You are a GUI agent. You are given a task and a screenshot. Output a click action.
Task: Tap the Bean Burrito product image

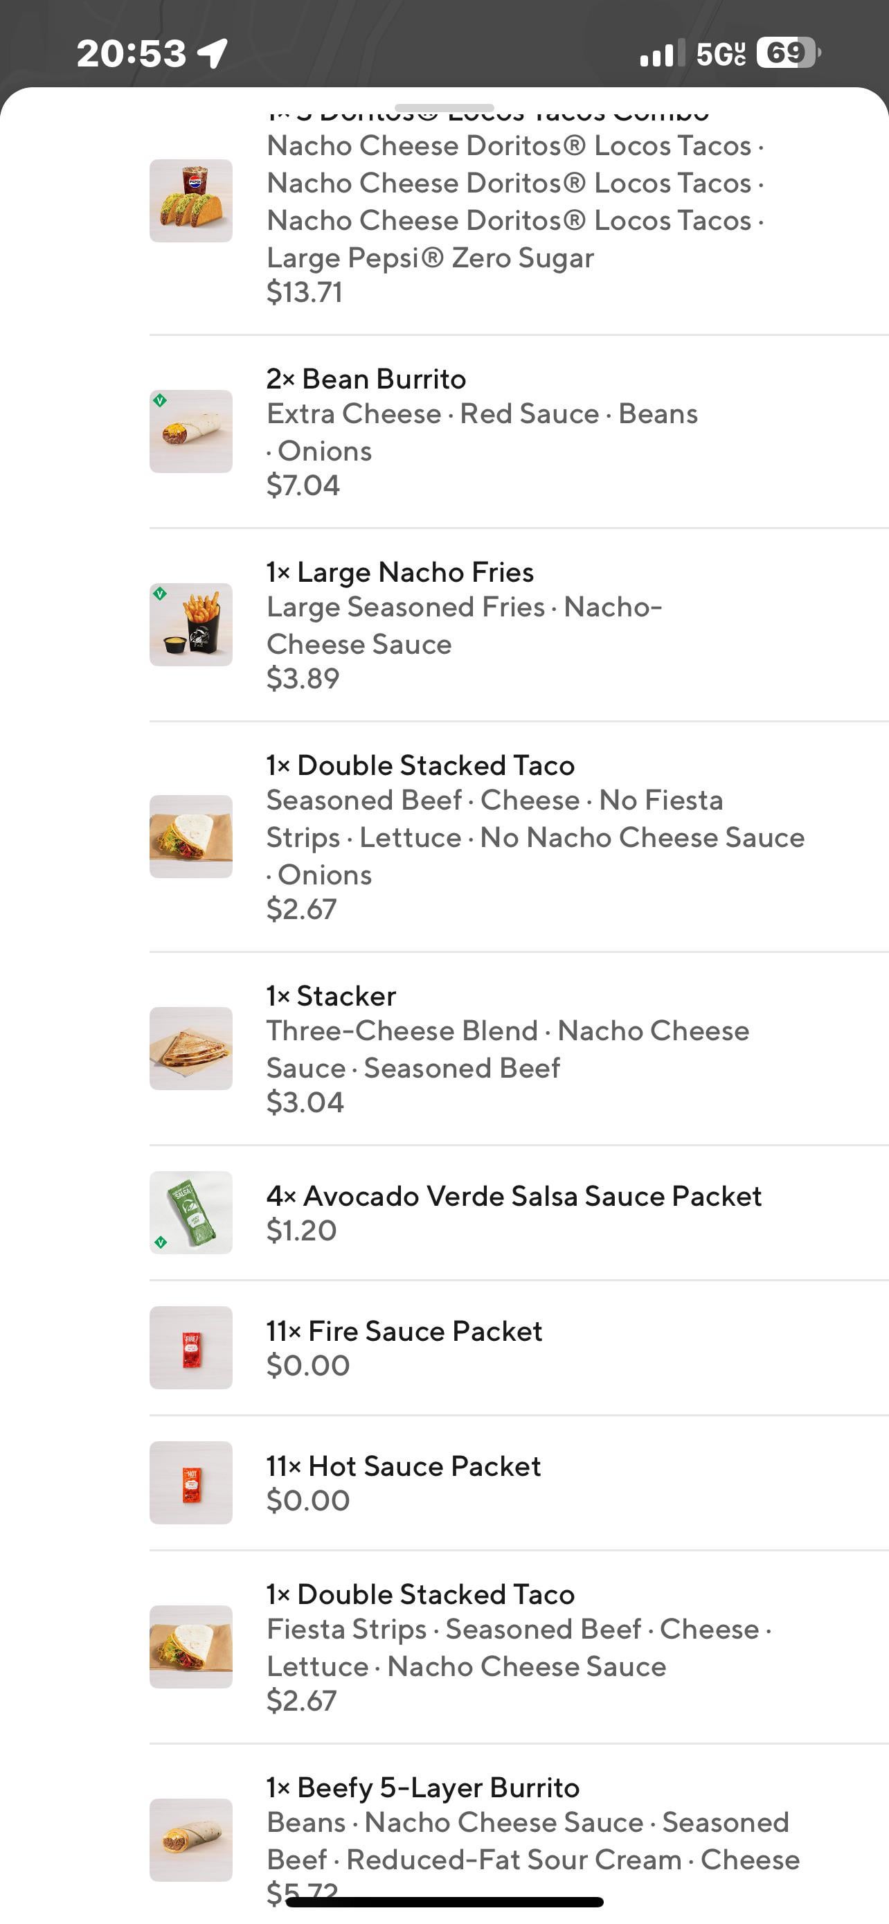(191, 431)
